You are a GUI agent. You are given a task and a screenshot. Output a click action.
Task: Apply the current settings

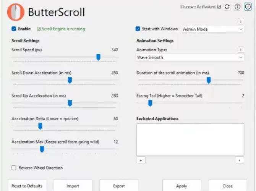(x=182, y=186)
